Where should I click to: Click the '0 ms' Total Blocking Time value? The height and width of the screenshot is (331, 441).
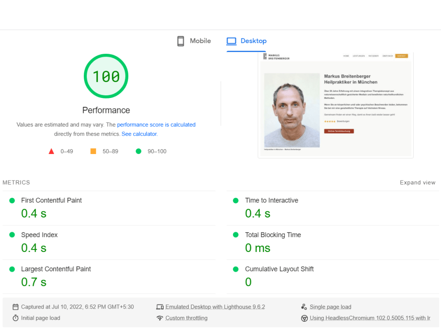[x=258, y=248]
